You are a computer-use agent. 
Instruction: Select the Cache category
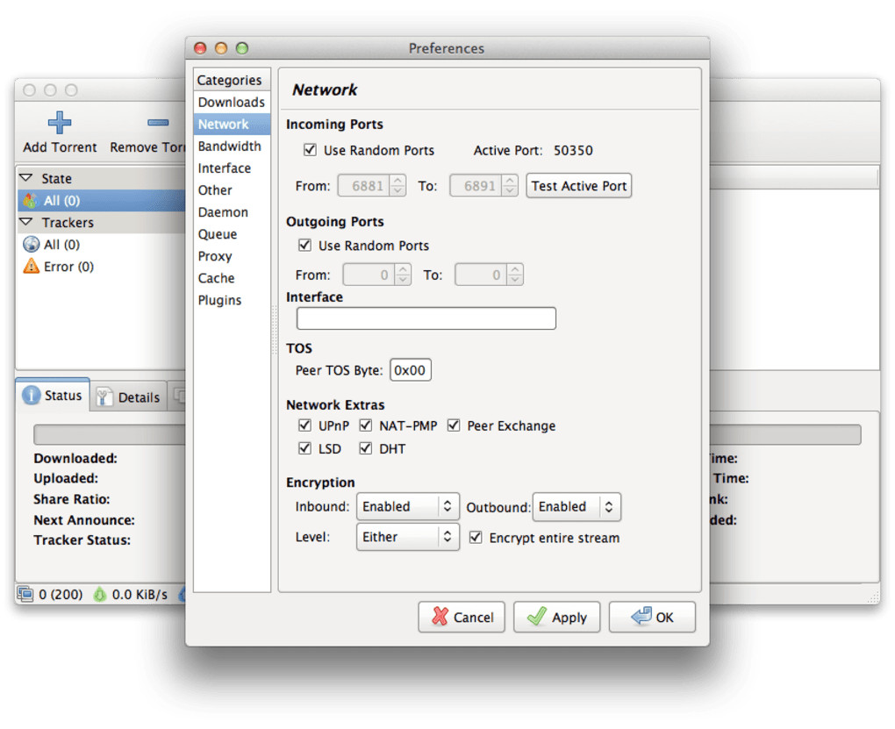point(232,278)
